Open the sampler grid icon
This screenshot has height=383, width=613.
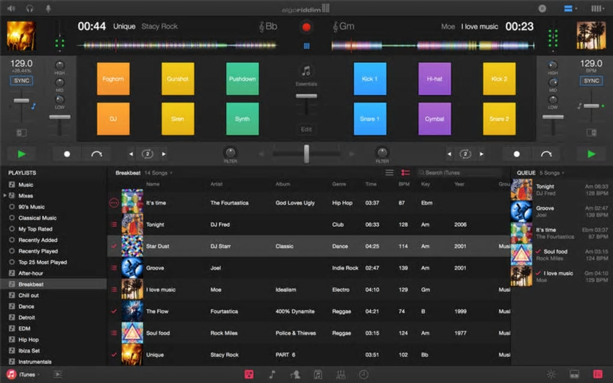tap(306, 46)
